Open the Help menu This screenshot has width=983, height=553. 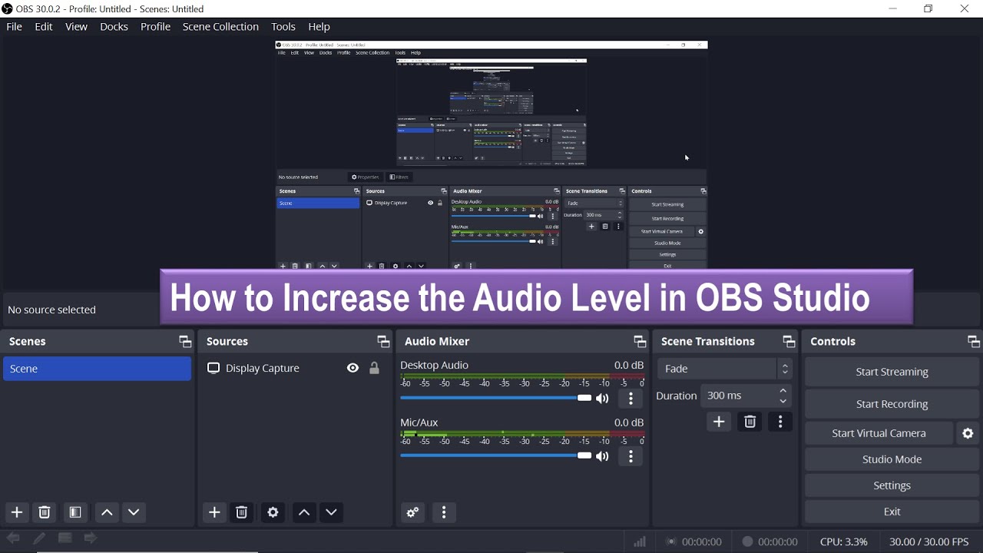pos(319,27)
